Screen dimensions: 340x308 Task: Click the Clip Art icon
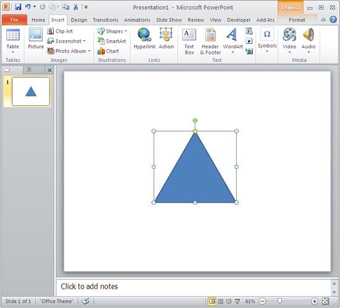[50, 32]
